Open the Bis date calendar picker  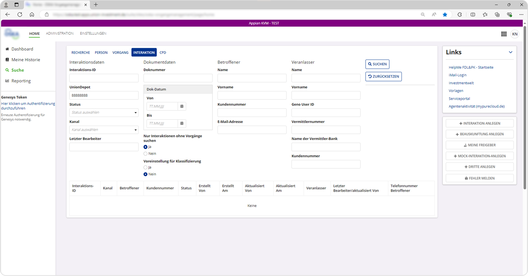tap(182, 123)
